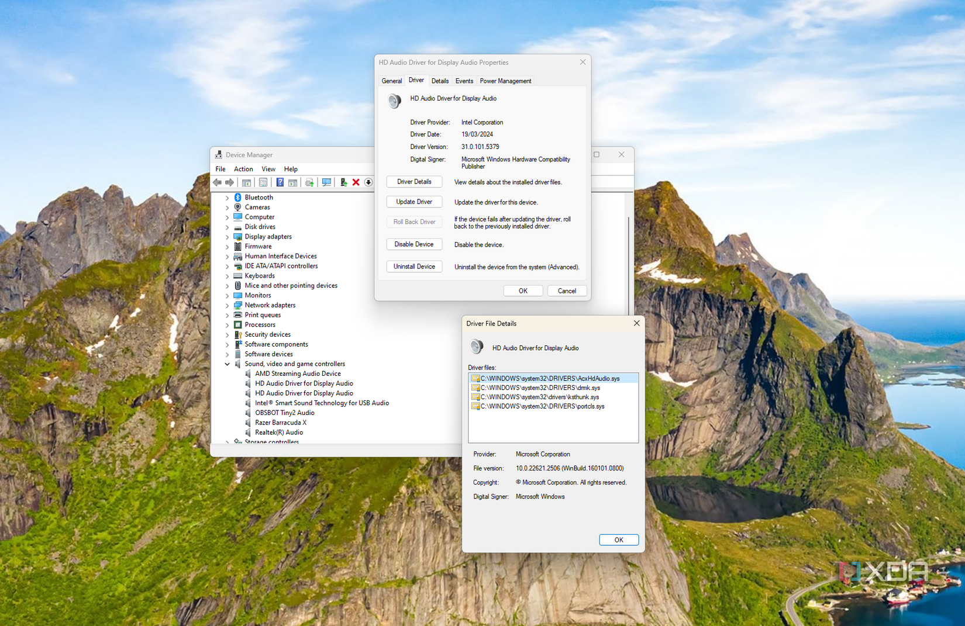Image resolution: width=965 pixels, height=626 pixels.
Task: Expand the Bluetooth category
Action: click(227, 198)
